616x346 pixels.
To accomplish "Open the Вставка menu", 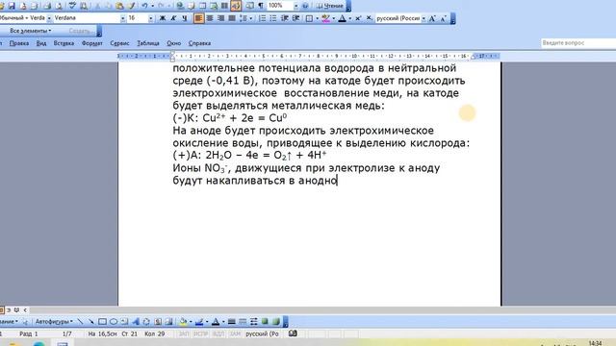I will click(x=64, y=43).
